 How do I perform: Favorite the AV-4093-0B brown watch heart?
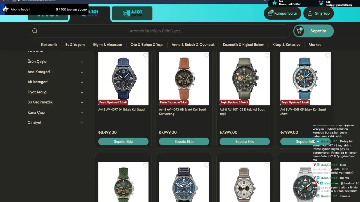[x=206, y=56]
